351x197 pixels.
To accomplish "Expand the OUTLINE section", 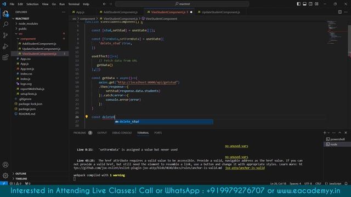I will click(21, 173).
